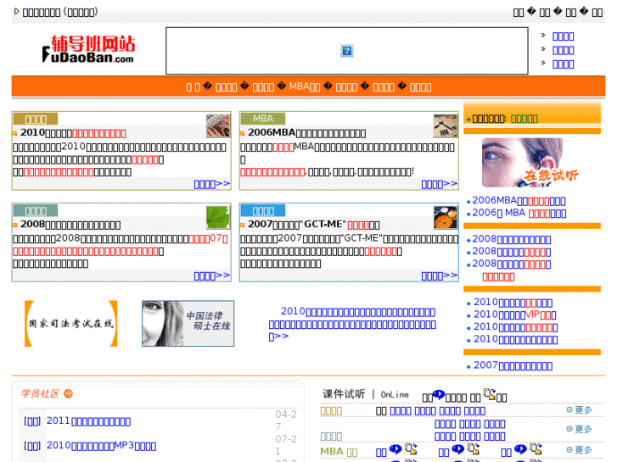Click the broken image placeholder in banner
Viewport: 617px width, 462px height.
tap(346, 51)
